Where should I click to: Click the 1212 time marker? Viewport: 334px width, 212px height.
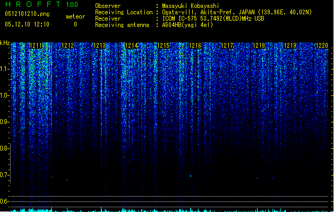68,46
